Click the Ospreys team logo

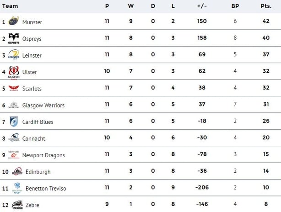point(14,38)
